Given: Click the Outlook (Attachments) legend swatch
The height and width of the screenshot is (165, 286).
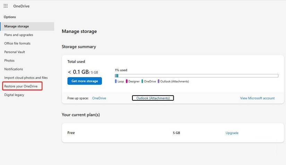Looking at the screenshot, I should [158, 81].
